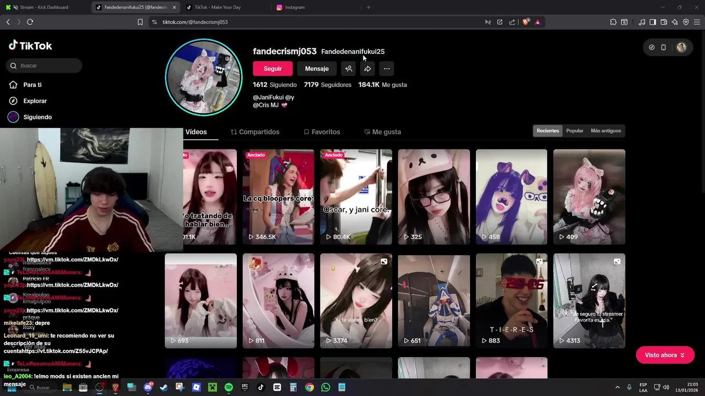Open the browser extensions puzzle icon
This screenshot has width=705, height=396.
coord(613,22)
